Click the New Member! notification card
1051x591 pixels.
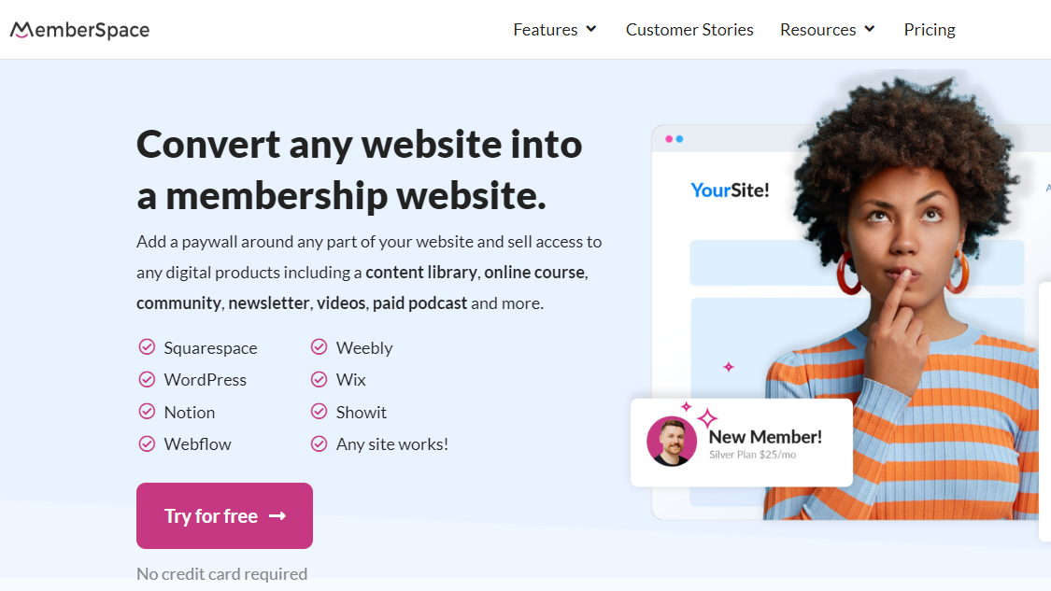pyautogui.click(x=742, y=443)
